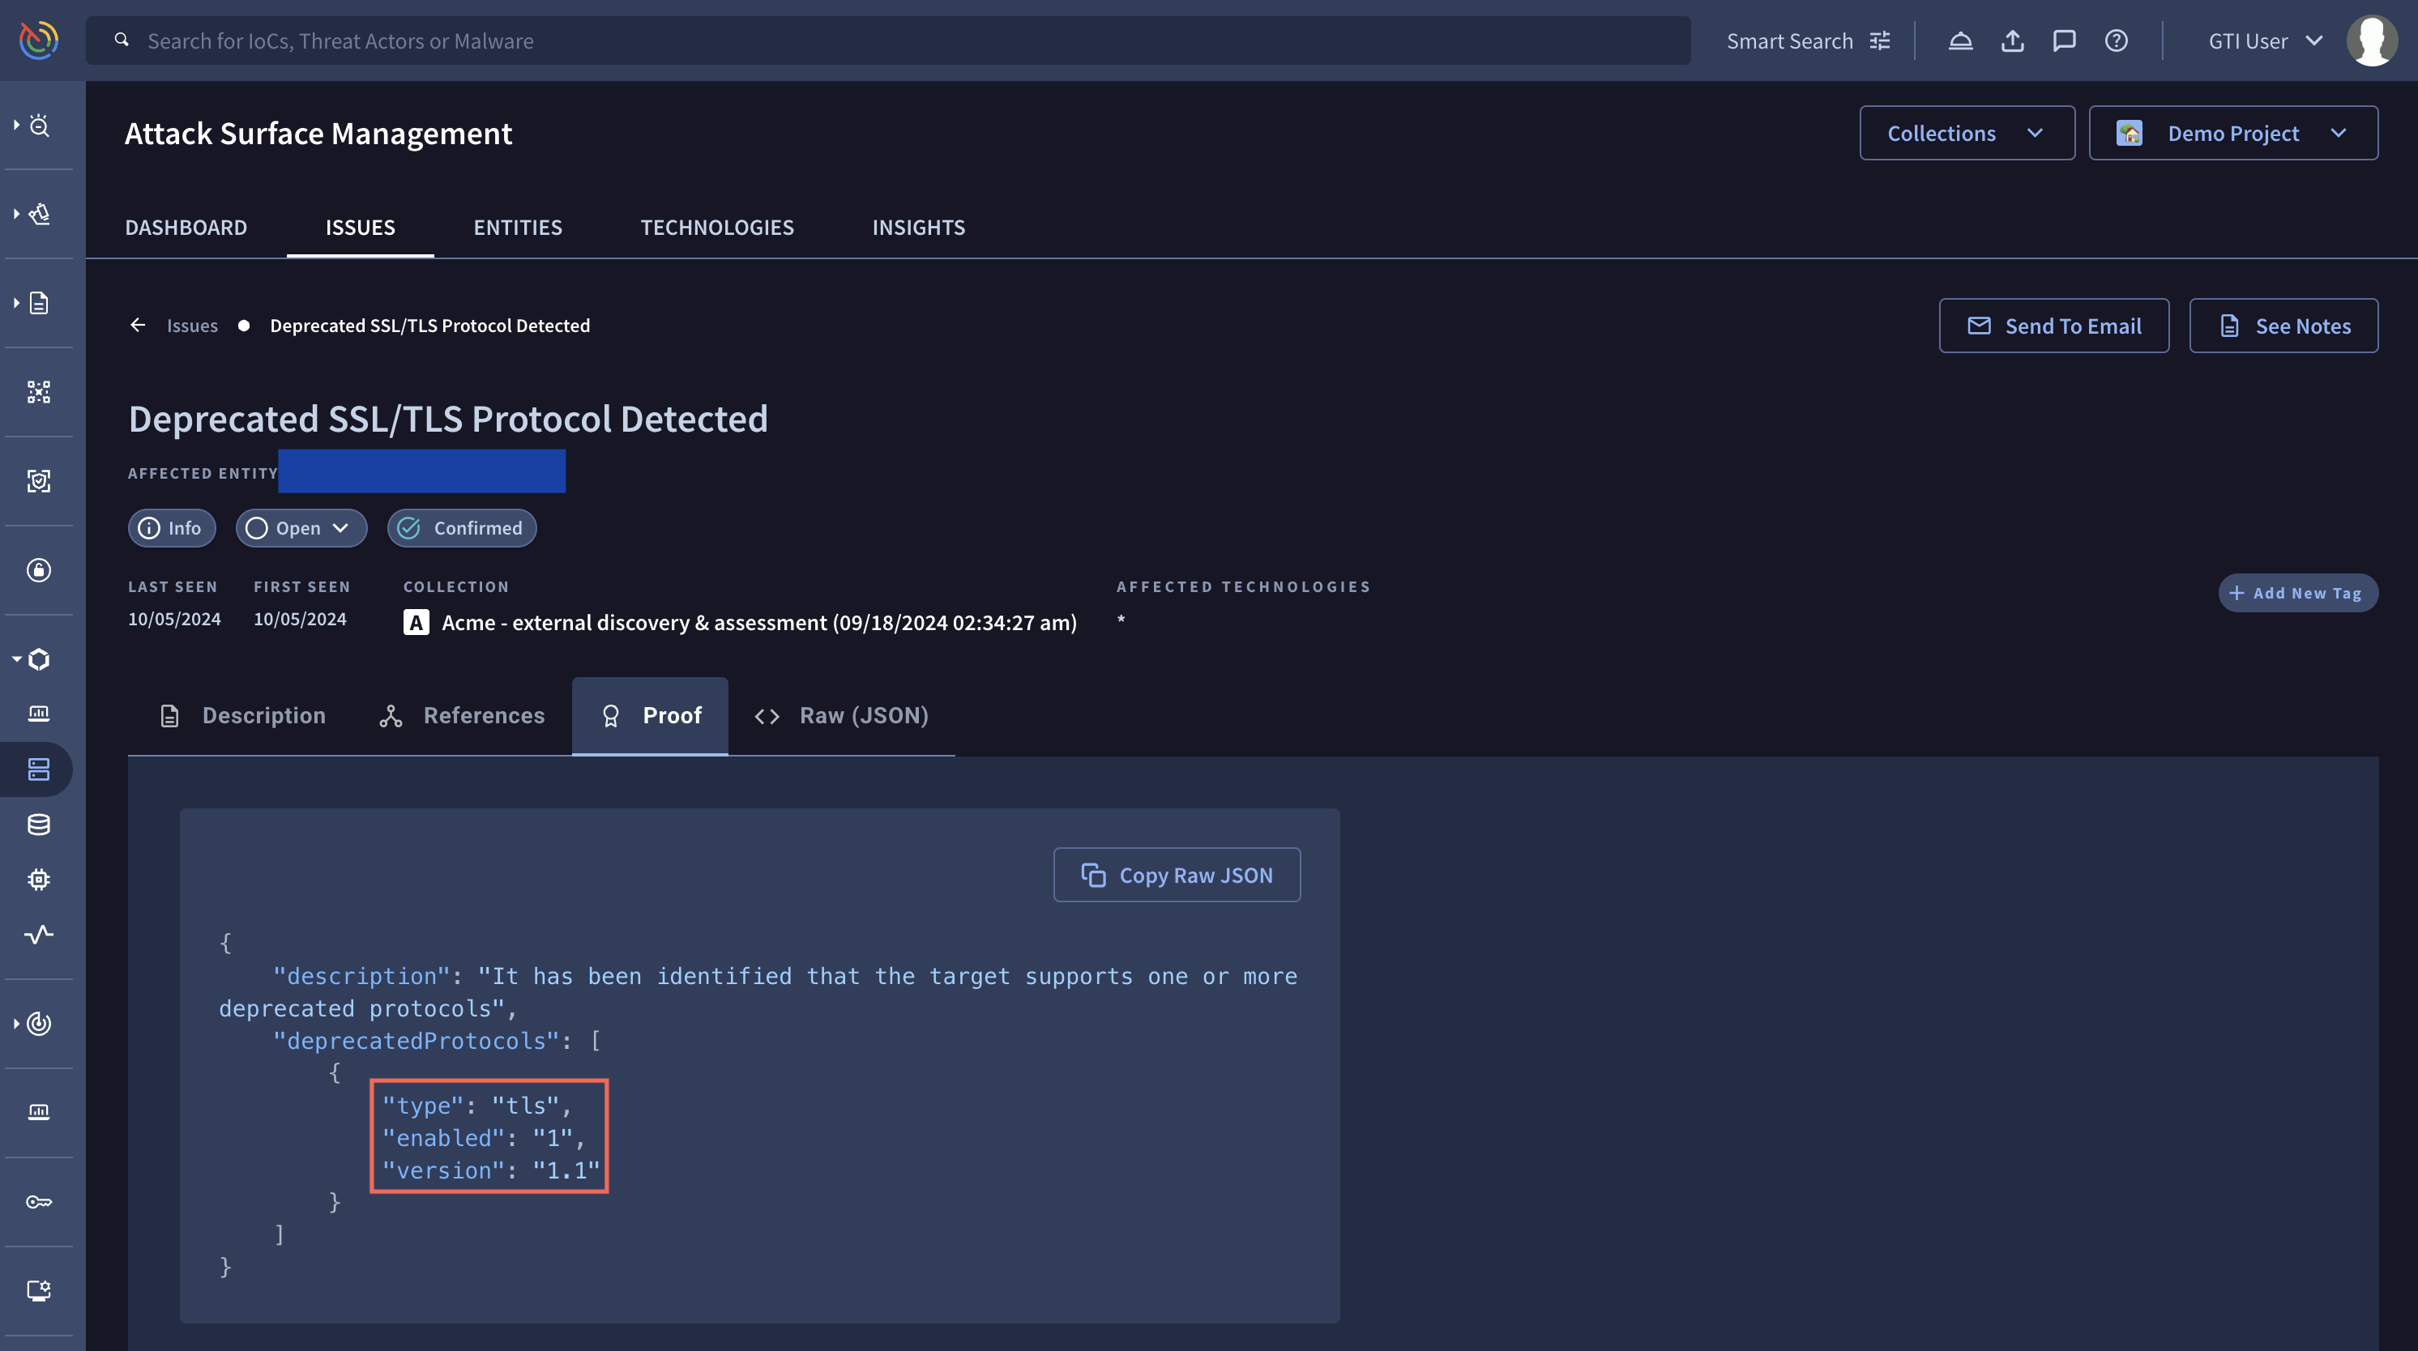This screenshot has width=2418, height=1351.
Task: Open the key icon in sidebar
Action: coord(38,1202)
